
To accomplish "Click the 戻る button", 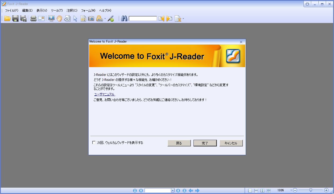I will (179, 143).
